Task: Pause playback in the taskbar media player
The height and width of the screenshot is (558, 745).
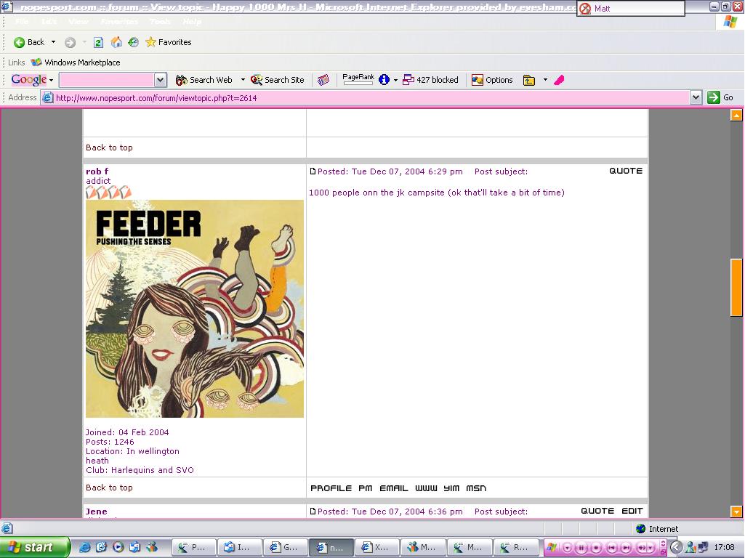Action: point(581,548)
